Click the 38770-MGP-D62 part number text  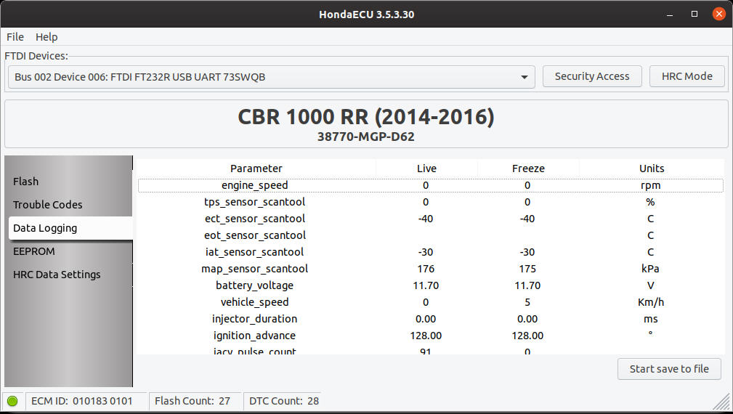point(366,137)
